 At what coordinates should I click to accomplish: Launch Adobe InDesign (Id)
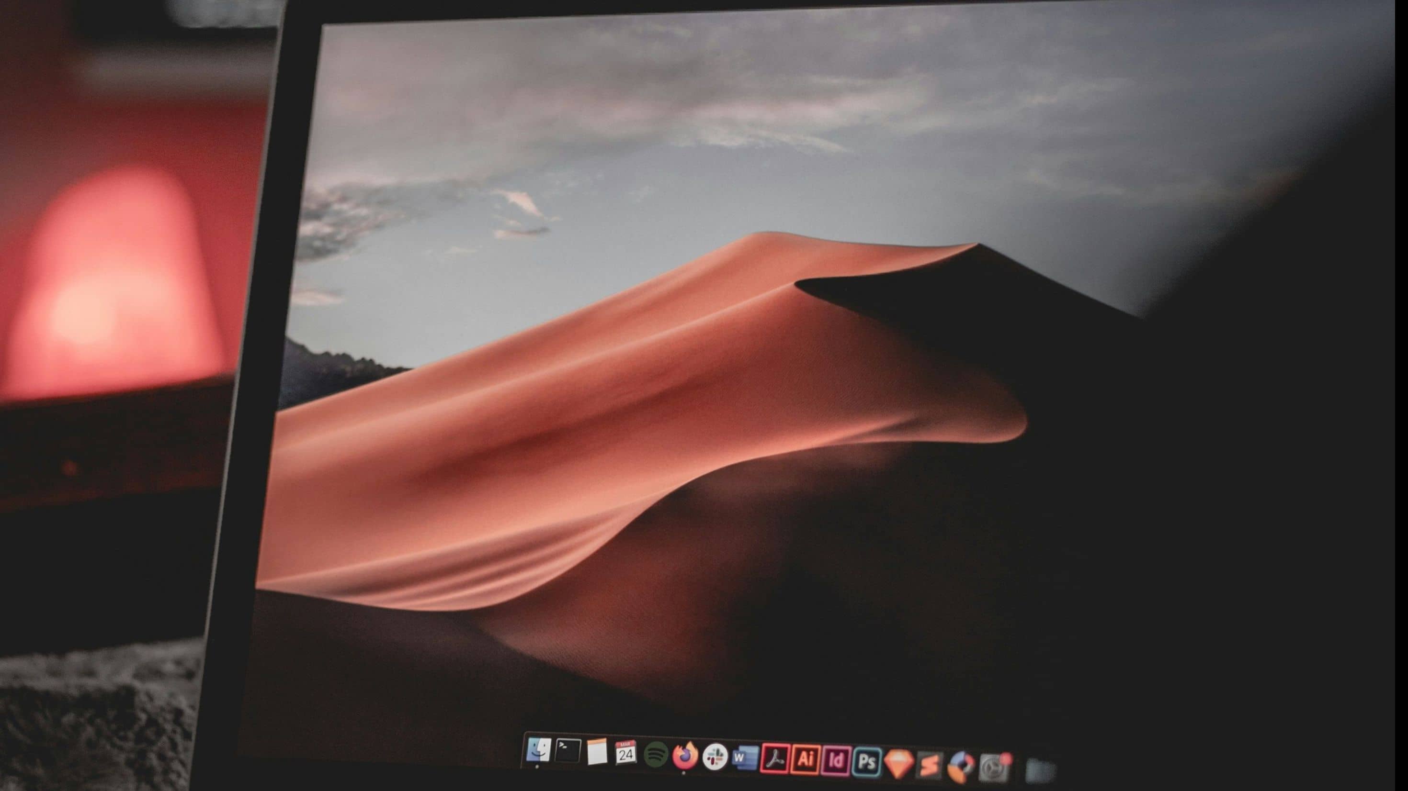pyautogui.click(x=836, y=761)
